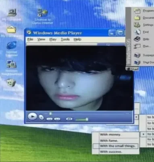Choose Suspend in the Start menu
Viewport: 154px width, 162px height.
point(144,55)
